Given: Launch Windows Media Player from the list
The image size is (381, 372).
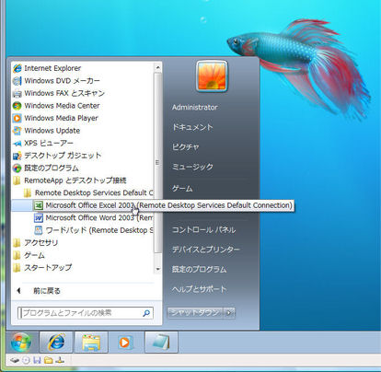Looking at the screenshot, I should point(55,118).
